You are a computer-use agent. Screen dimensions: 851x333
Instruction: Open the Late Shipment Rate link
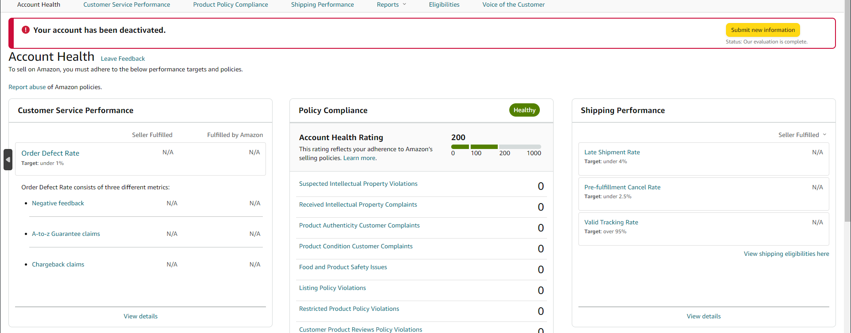tap(612, 152)
